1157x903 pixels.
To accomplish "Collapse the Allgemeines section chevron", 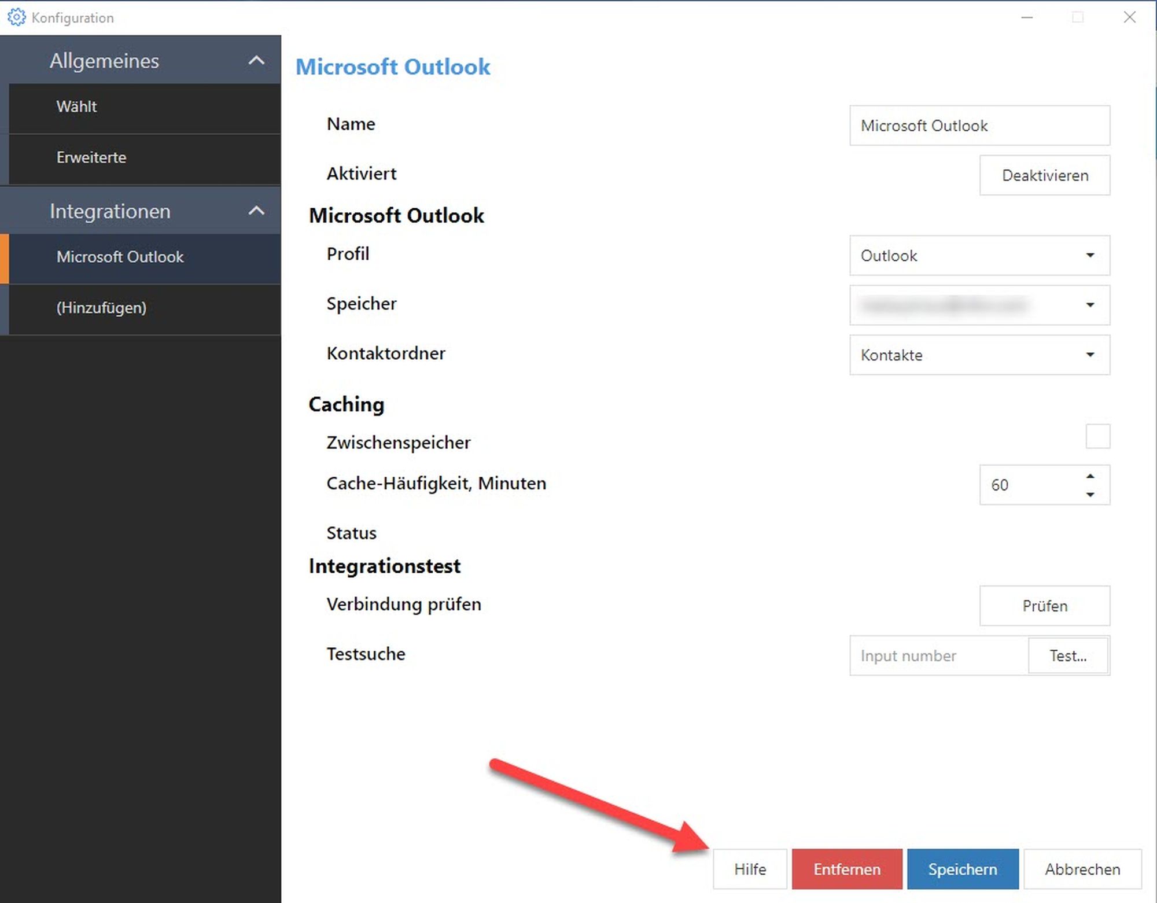I will pos(256,60).
